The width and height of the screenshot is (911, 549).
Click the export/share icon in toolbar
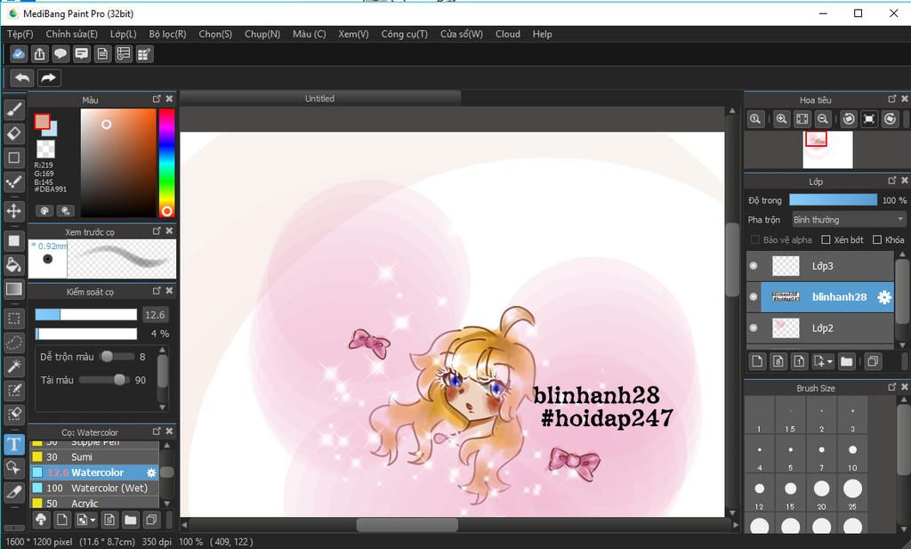(39, 54)
